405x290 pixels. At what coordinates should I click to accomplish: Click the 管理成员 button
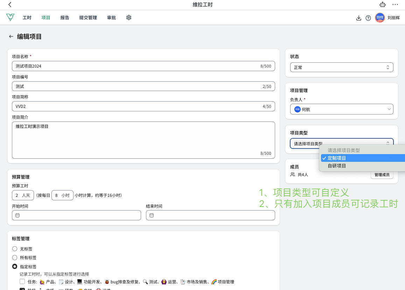click(382, 174)
